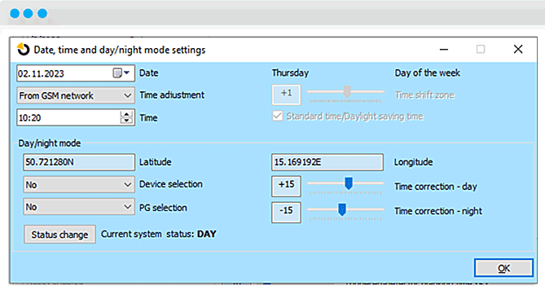The width and height of the screenshot is (545, 295).
Task: Click the Time shift zone slider handle
Action: click(347, 91)
